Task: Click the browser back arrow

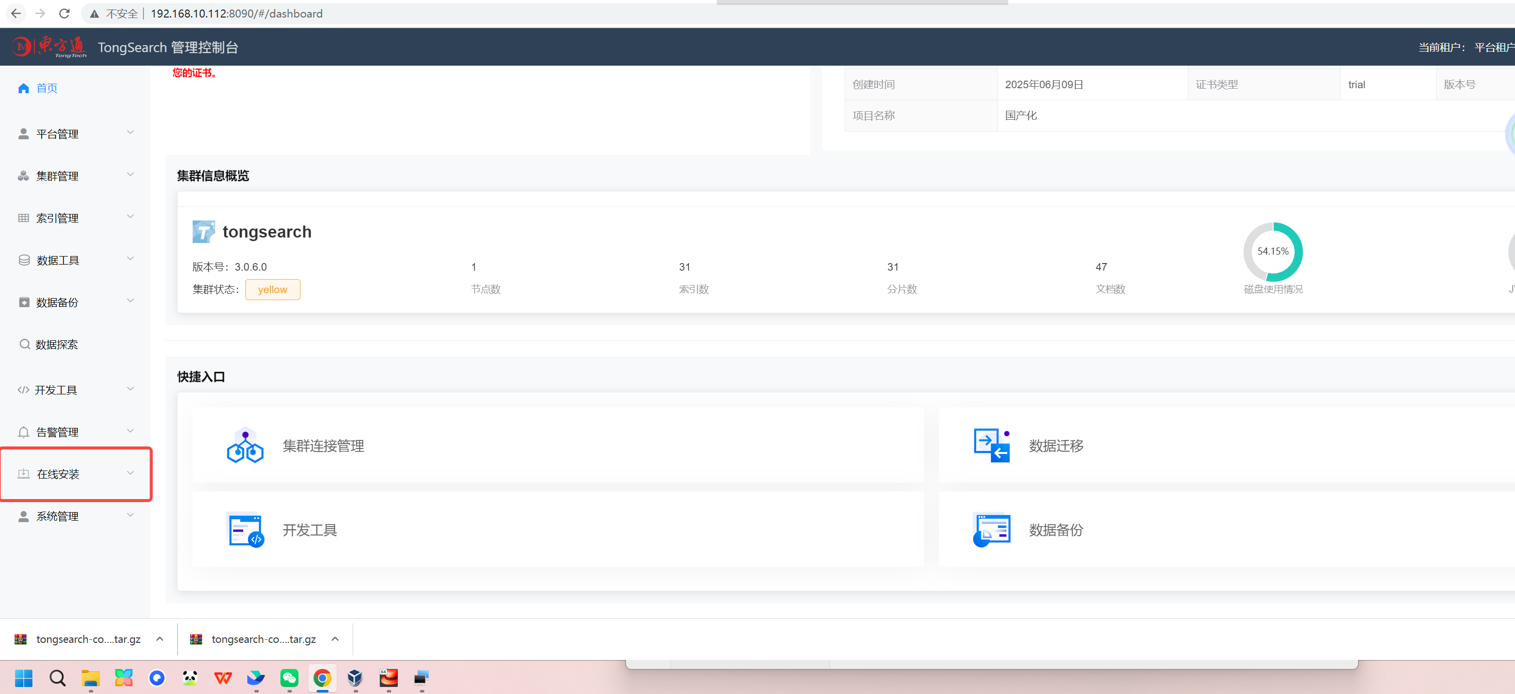Action: click(x=16, y=13)
